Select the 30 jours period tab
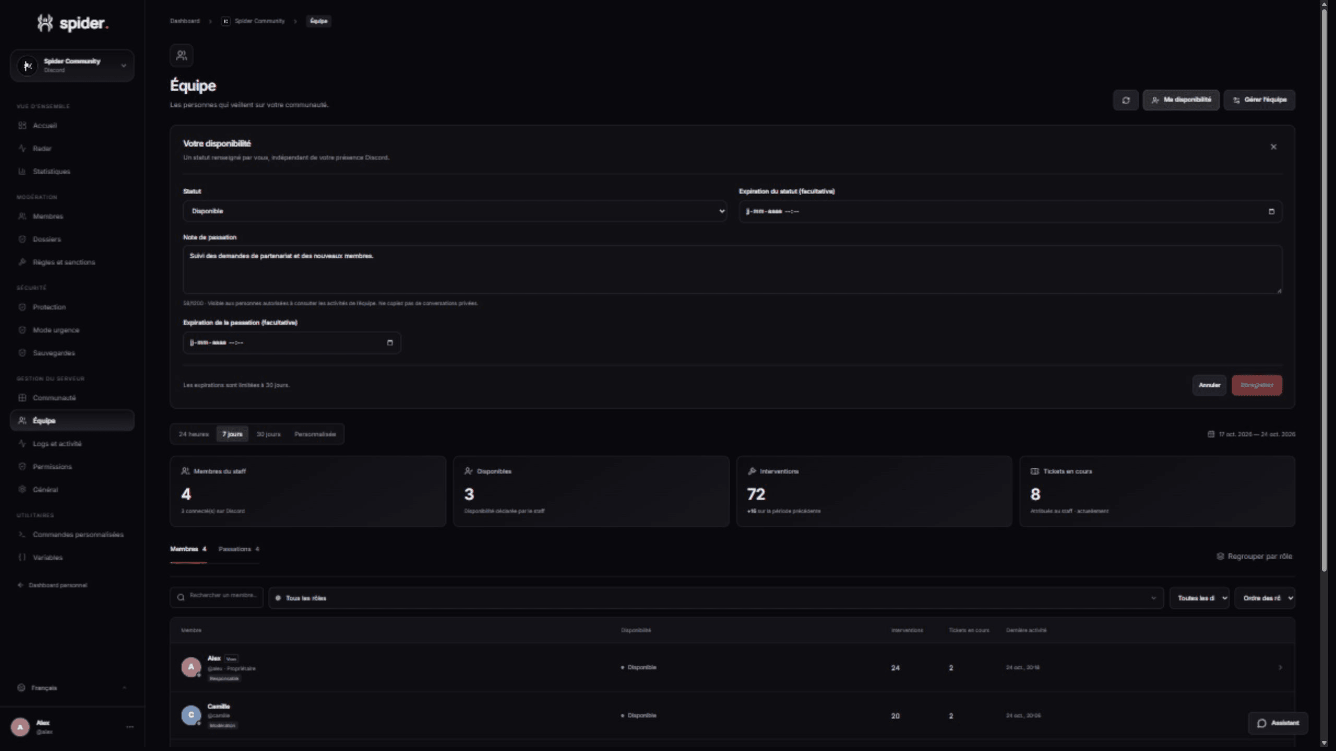The width and height of the screenshot is (1336, 751). point(268,434)
